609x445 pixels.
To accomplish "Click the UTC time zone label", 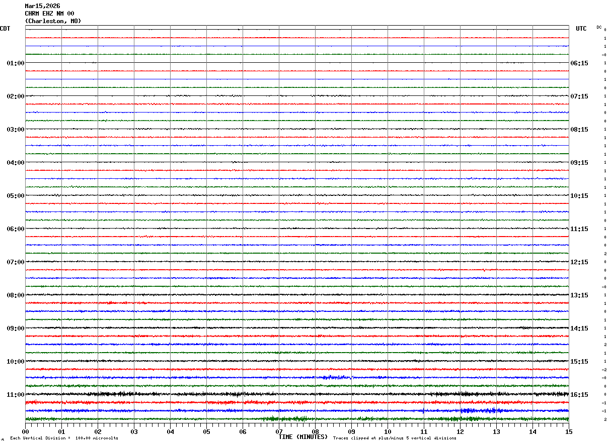I will [581, 29].
